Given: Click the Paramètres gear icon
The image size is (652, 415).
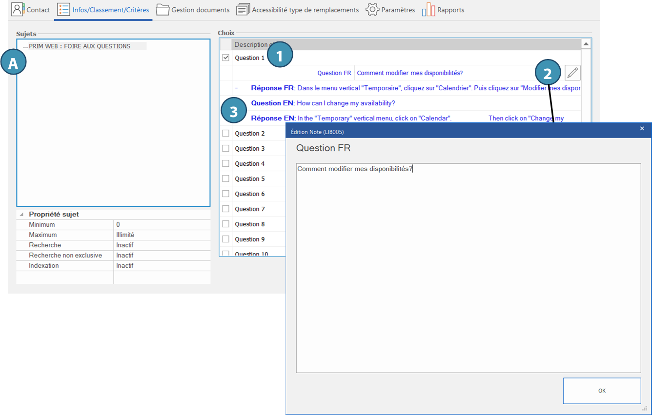Looking at the screenshot, I should [x=372, y=10].
